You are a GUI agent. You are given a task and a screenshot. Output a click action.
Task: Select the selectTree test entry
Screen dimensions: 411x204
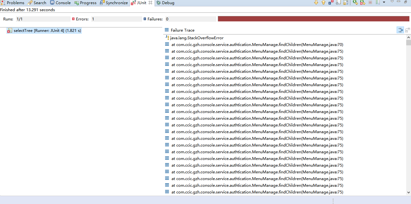click(x=44, y=31)
